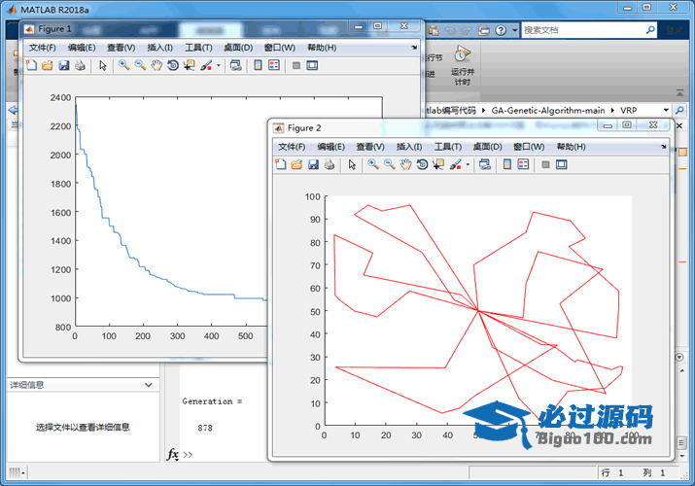Select Edit Plot arrow in Figure 2

coord(353,165)
